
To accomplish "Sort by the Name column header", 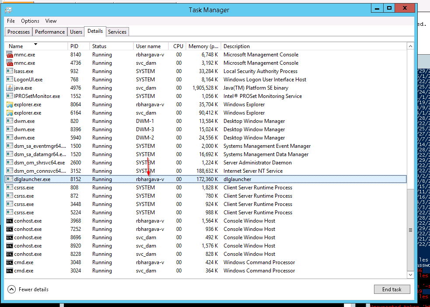I will (x=36, y=46).
